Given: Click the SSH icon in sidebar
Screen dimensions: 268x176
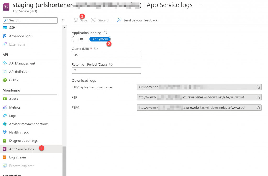Looking at the screenshot, I should click(x=5, y=28).
